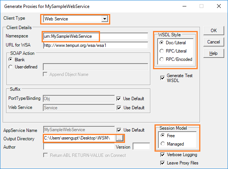Image resolution: width=228 pixels, height=169 pixels.
Task: Toggle PortType/Binding Use Default checkbox
Action: pos(119,99)
